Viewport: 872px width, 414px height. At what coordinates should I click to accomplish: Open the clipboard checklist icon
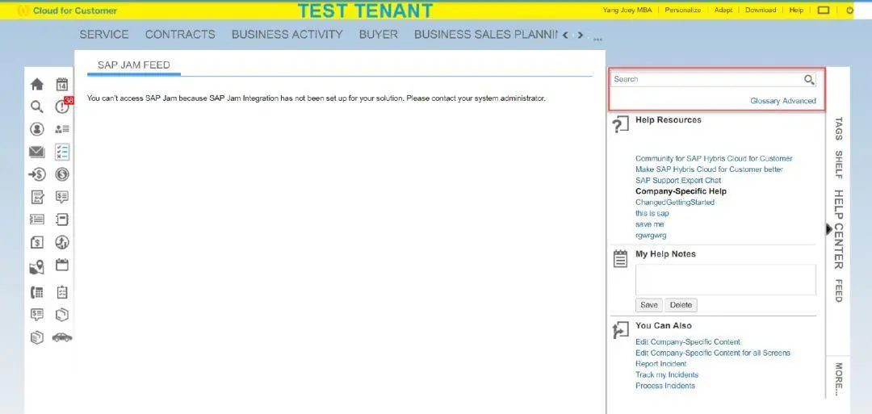click(62, 292)
